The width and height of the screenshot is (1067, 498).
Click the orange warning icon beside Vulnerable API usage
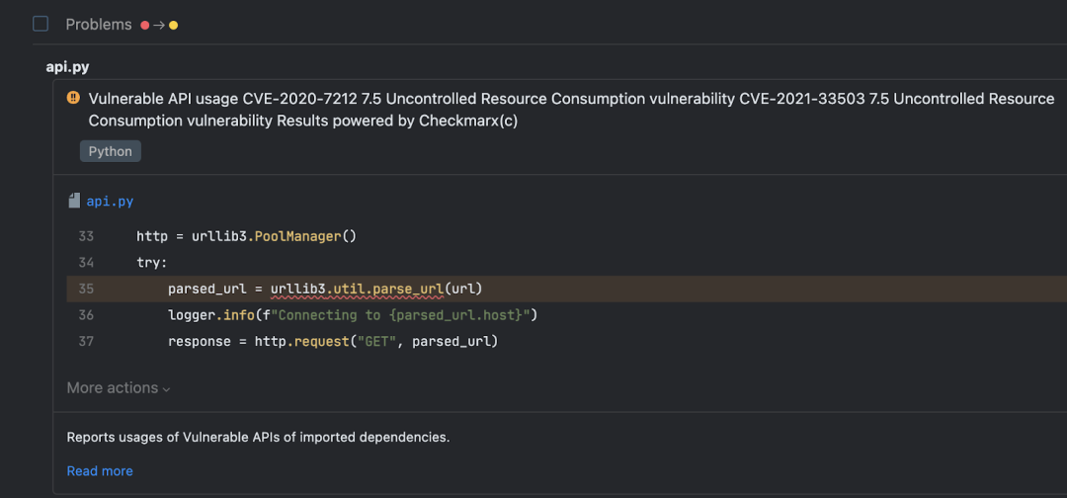pos(73,99)
